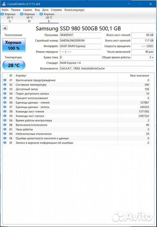This screenshot has height=227, width=157.
Task: Select drive D: tab
Action: tap(29, 18)
